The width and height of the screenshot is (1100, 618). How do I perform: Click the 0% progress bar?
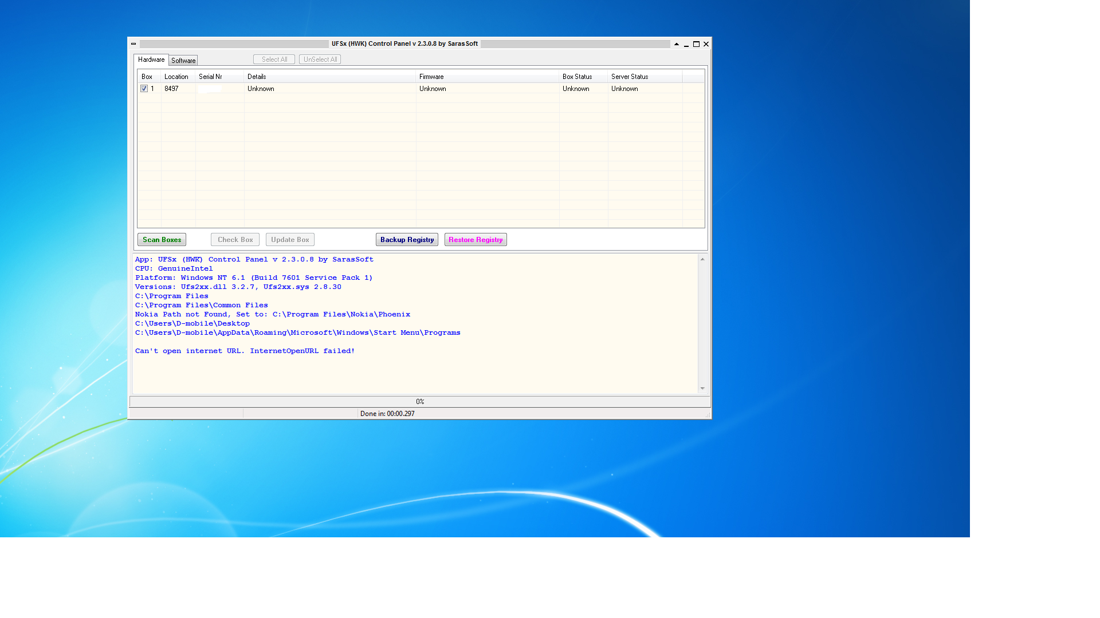click(x=420, y=402)
